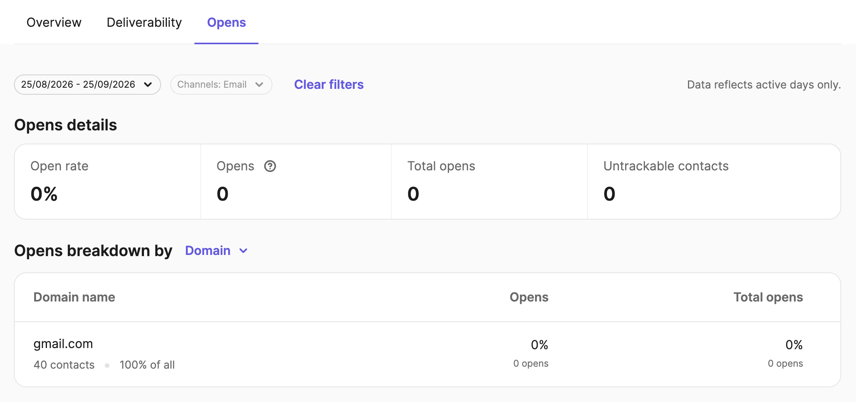This screenshot has height=402, width=856.
Task: Click the date range chevron arrow
Action: [x=148, y=85]
